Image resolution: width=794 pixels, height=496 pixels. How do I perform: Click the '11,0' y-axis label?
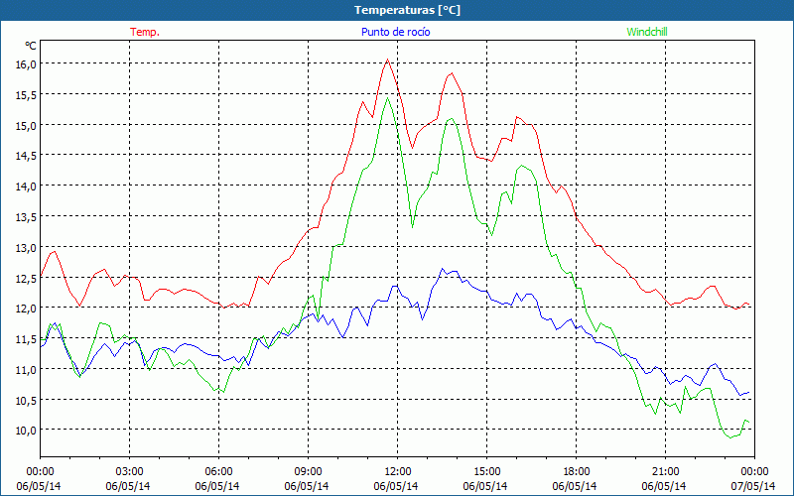pos(26,369)
